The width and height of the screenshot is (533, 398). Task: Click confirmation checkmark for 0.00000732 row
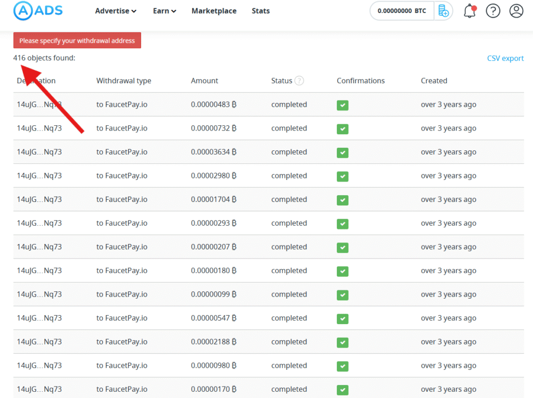point(342,129)
